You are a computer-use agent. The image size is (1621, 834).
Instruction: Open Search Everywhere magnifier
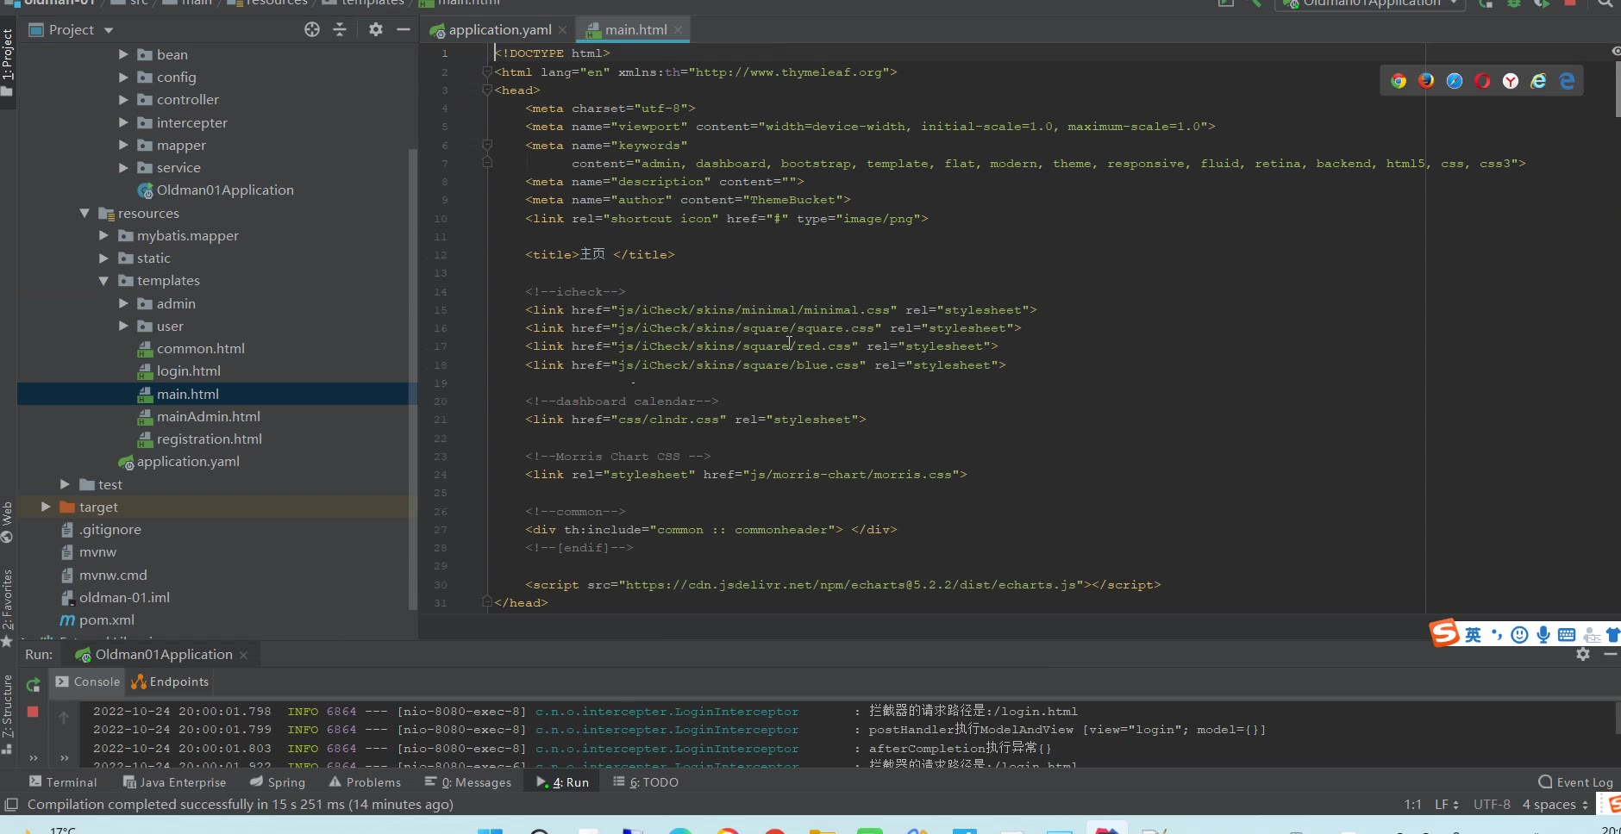(x=1605, y=3)
